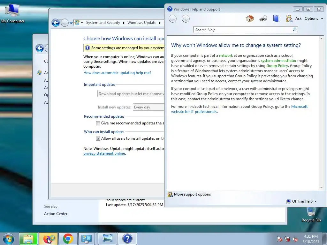This screenshot has width=327, height=245.
Task: Click shield icon in rear window sidebar
Action: (x=39, y=72)
